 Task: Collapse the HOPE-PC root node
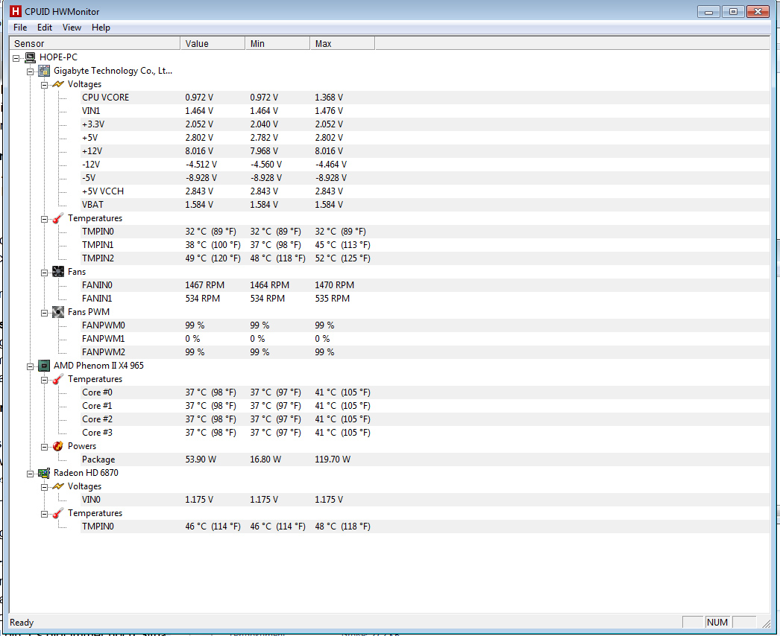point(16,58)
